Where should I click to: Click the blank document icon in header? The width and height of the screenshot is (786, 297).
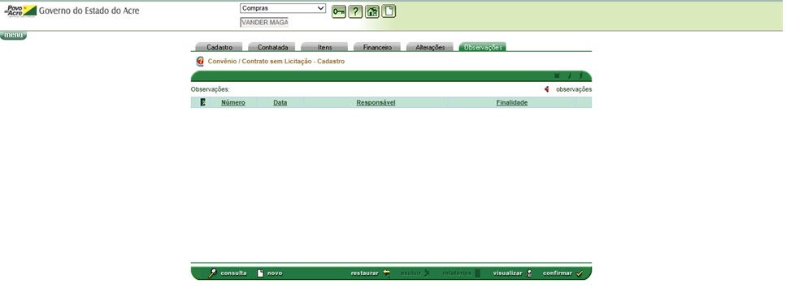pos(389,11)
